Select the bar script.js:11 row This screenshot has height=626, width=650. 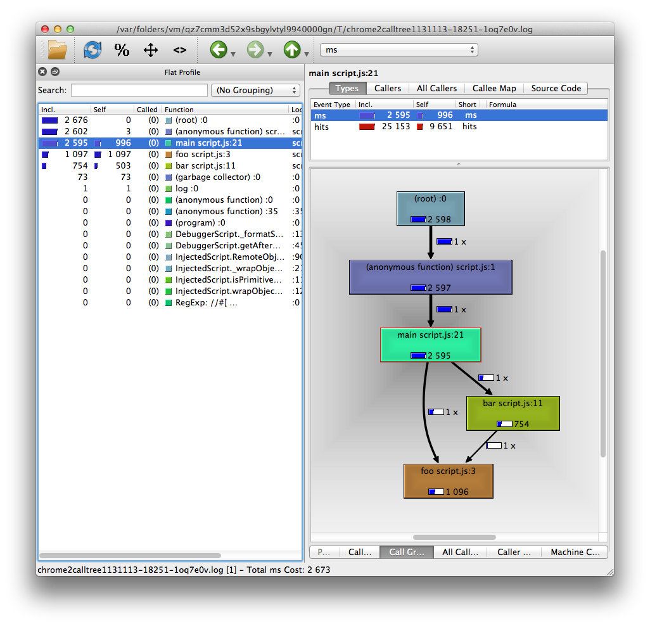point(170,166)
